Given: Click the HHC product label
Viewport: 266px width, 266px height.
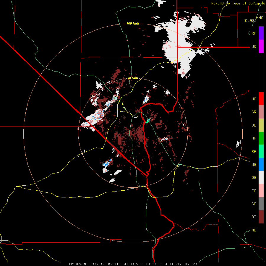Looking at the screenshot, I should [260, 18].
